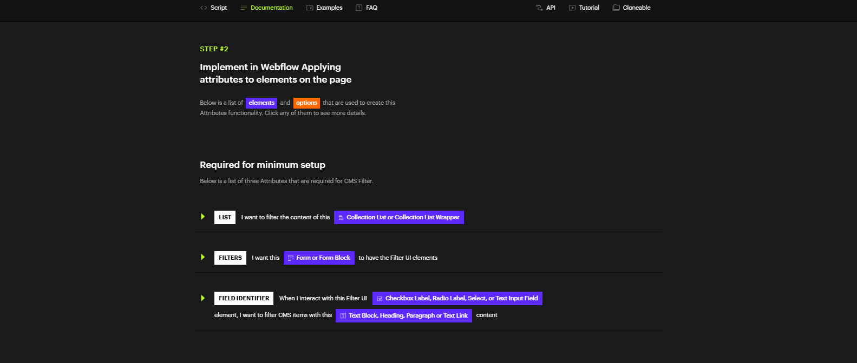Click the Documentation lines icon

click(x=244, y=8)
